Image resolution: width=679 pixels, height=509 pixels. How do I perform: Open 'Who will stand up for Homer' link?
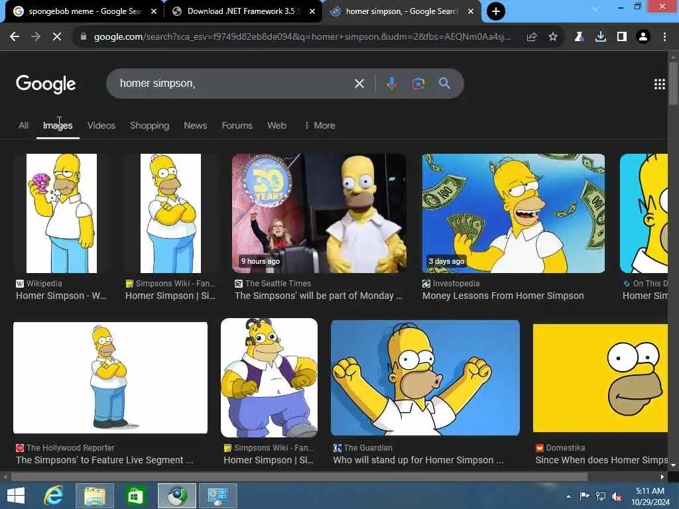pyautogui.click(x=418, y=460)
